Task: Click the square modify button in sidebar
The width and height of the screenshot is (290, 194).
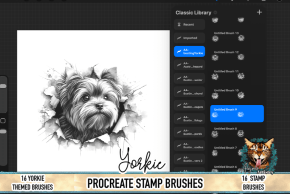Action: point(3,121)
